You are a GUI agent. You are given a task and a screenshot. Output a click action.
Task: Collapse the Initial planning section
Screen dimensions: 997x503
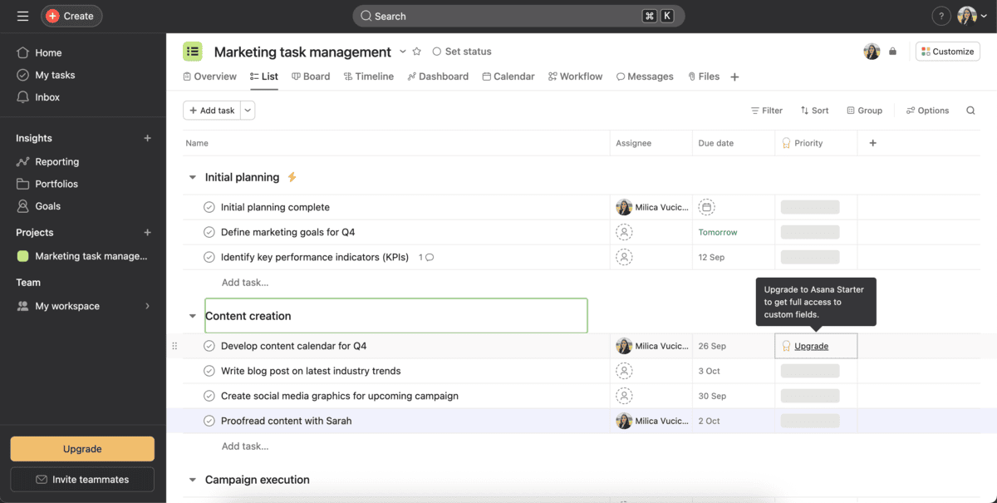193,178
